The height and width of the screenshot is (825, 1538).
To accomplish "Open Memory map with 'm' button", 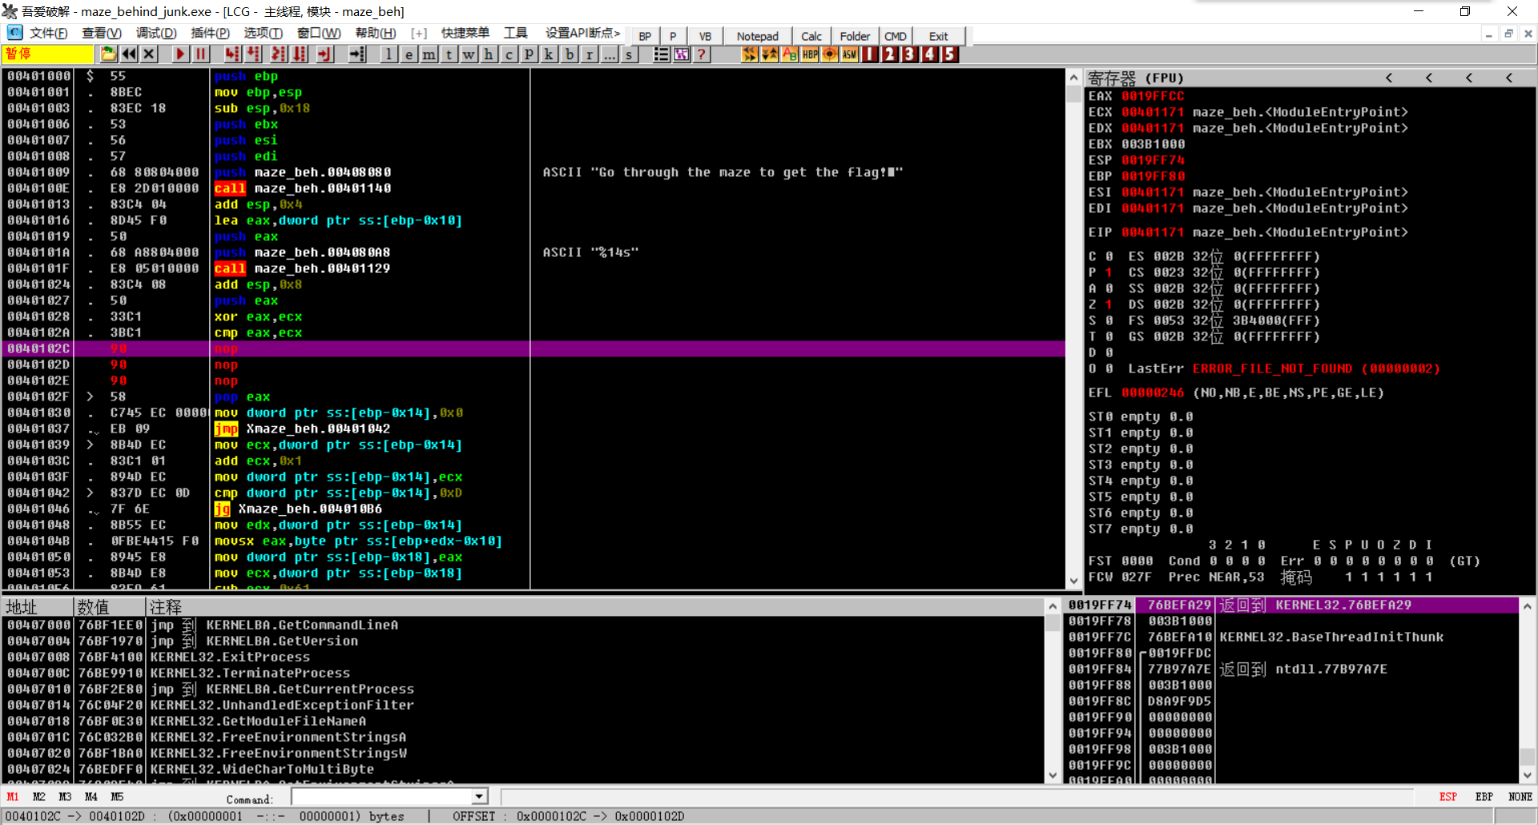I will (429, 54).
